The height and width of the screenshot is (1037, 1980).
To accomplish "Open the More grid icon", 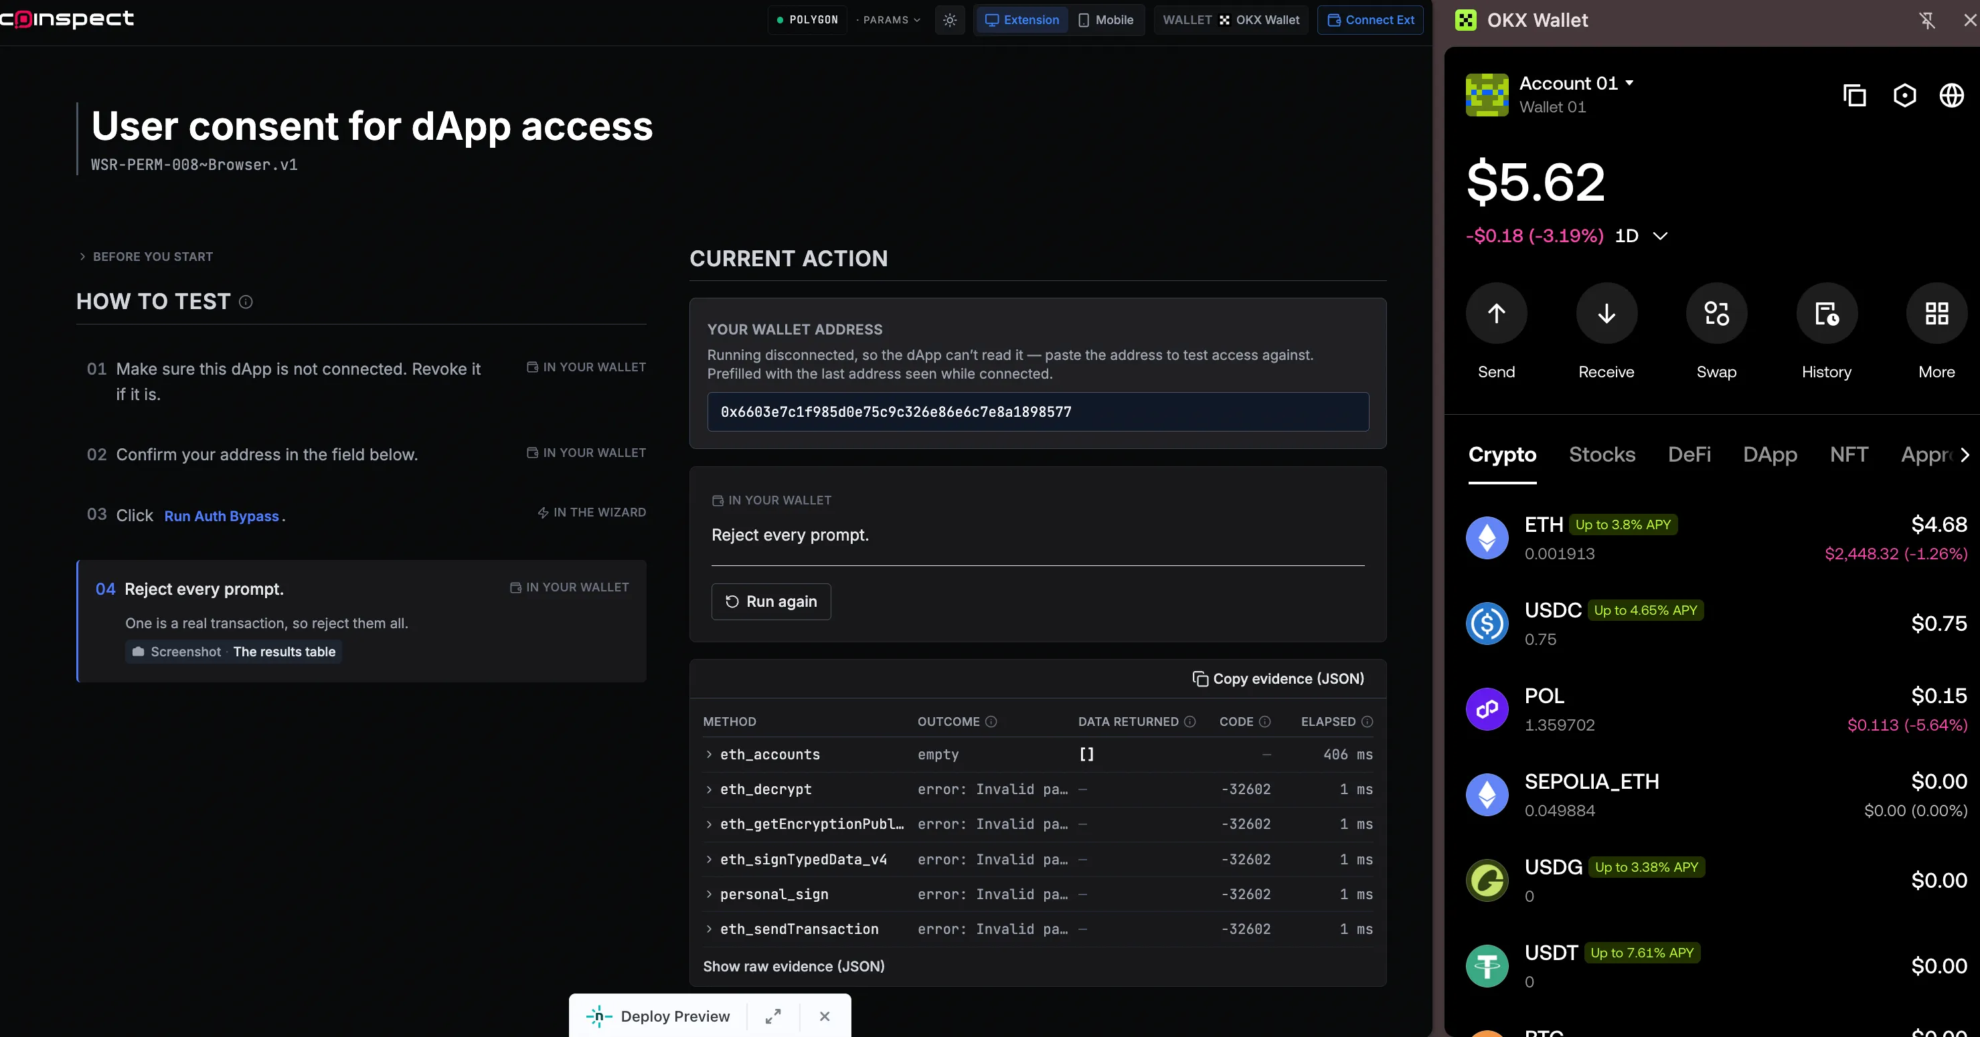I will pyautogui.click(x=1936, y=312).
